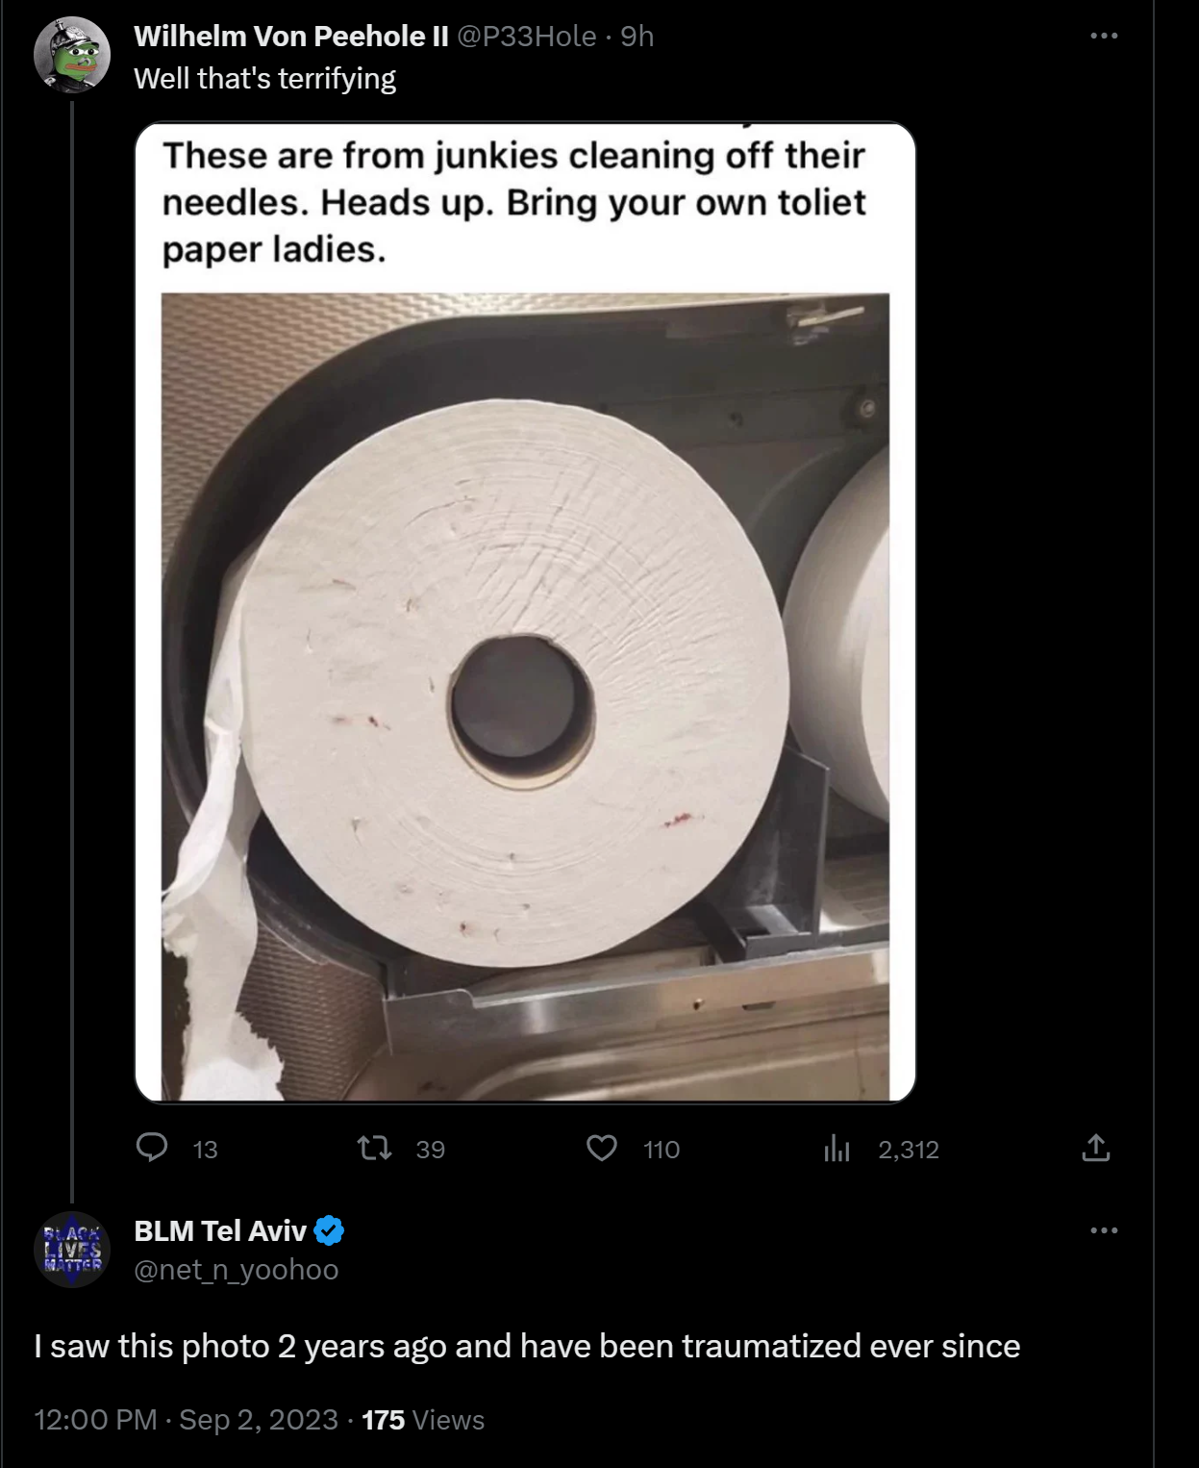Click the 2,312 views count
Image resolution: width=1199 pixels, height=1468 pixels.
pyautogui.click(x=908, y=1150)
